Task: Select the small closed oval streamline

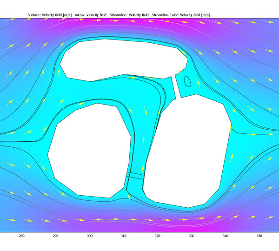Action: (187, 81)
